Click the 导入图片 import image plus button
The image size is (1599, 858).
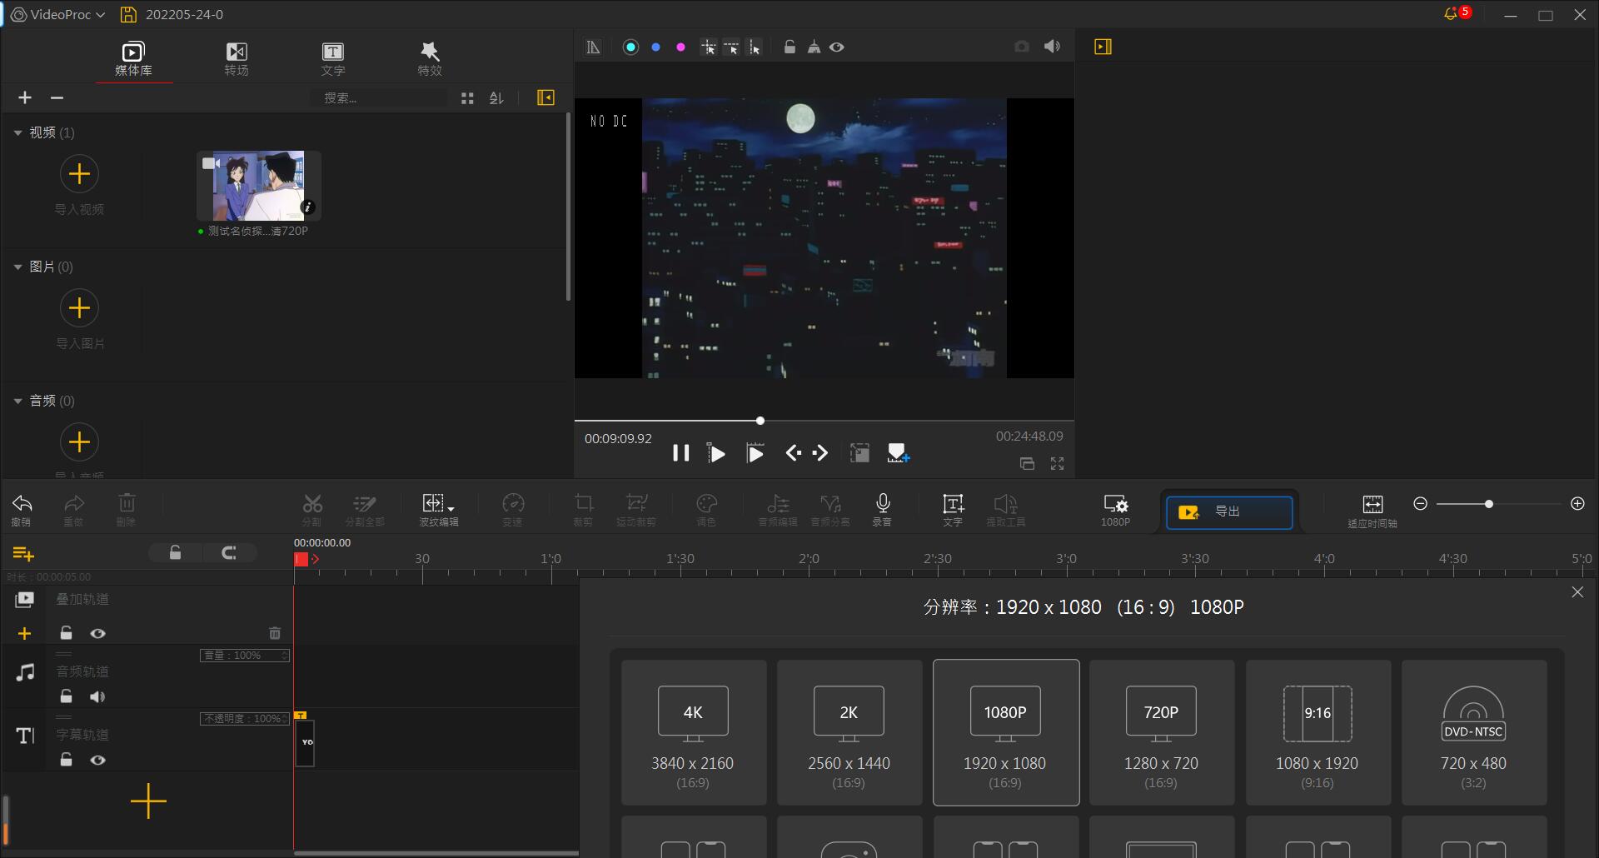pyautogui.click(x=79, y=307)
